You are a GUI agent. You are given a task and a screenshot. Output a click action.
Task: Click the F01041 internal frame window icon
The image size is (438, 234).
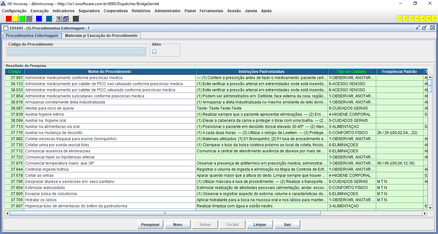click(5, 28)
